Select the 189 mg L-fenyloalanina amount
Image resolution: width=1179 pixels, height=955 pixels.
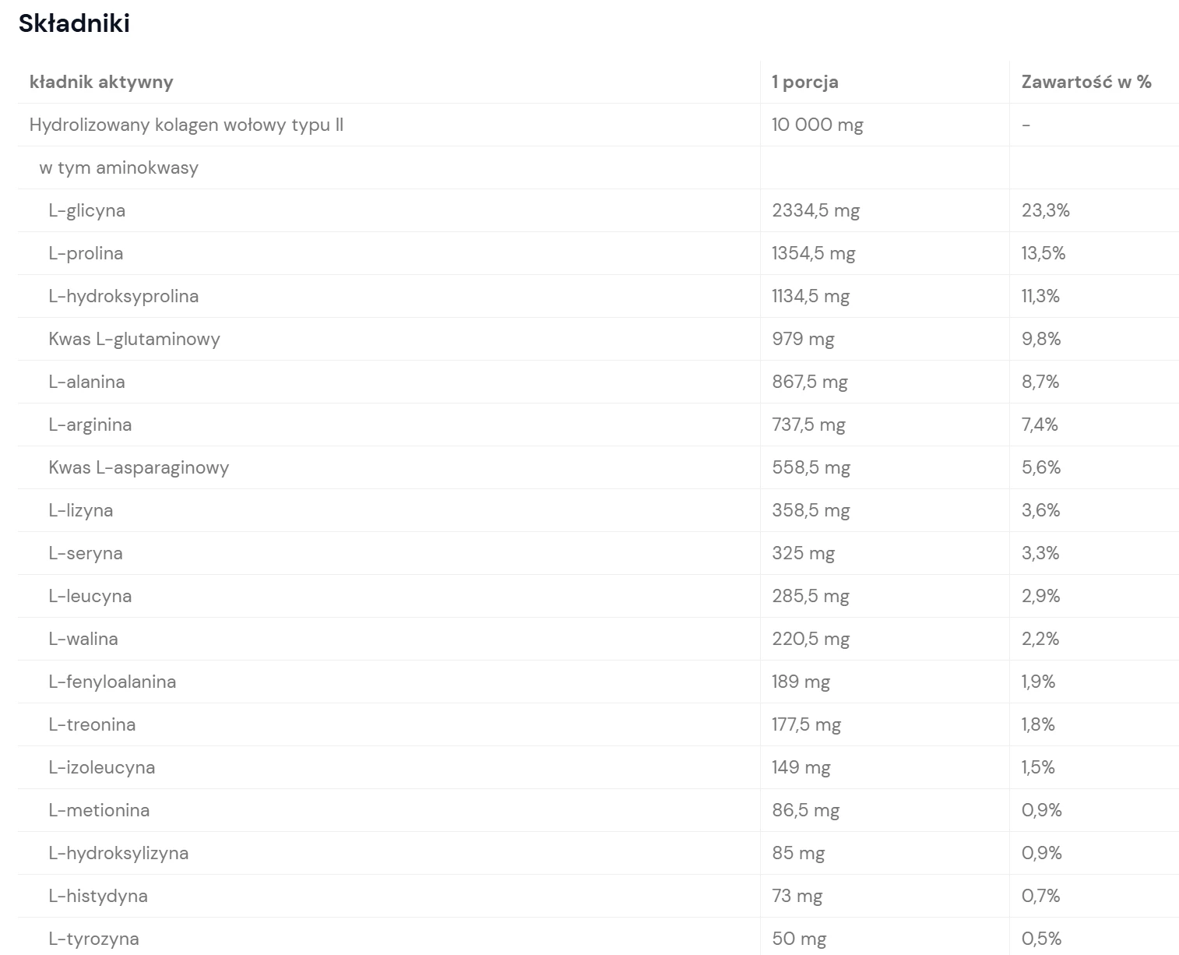tap(801, 682)
